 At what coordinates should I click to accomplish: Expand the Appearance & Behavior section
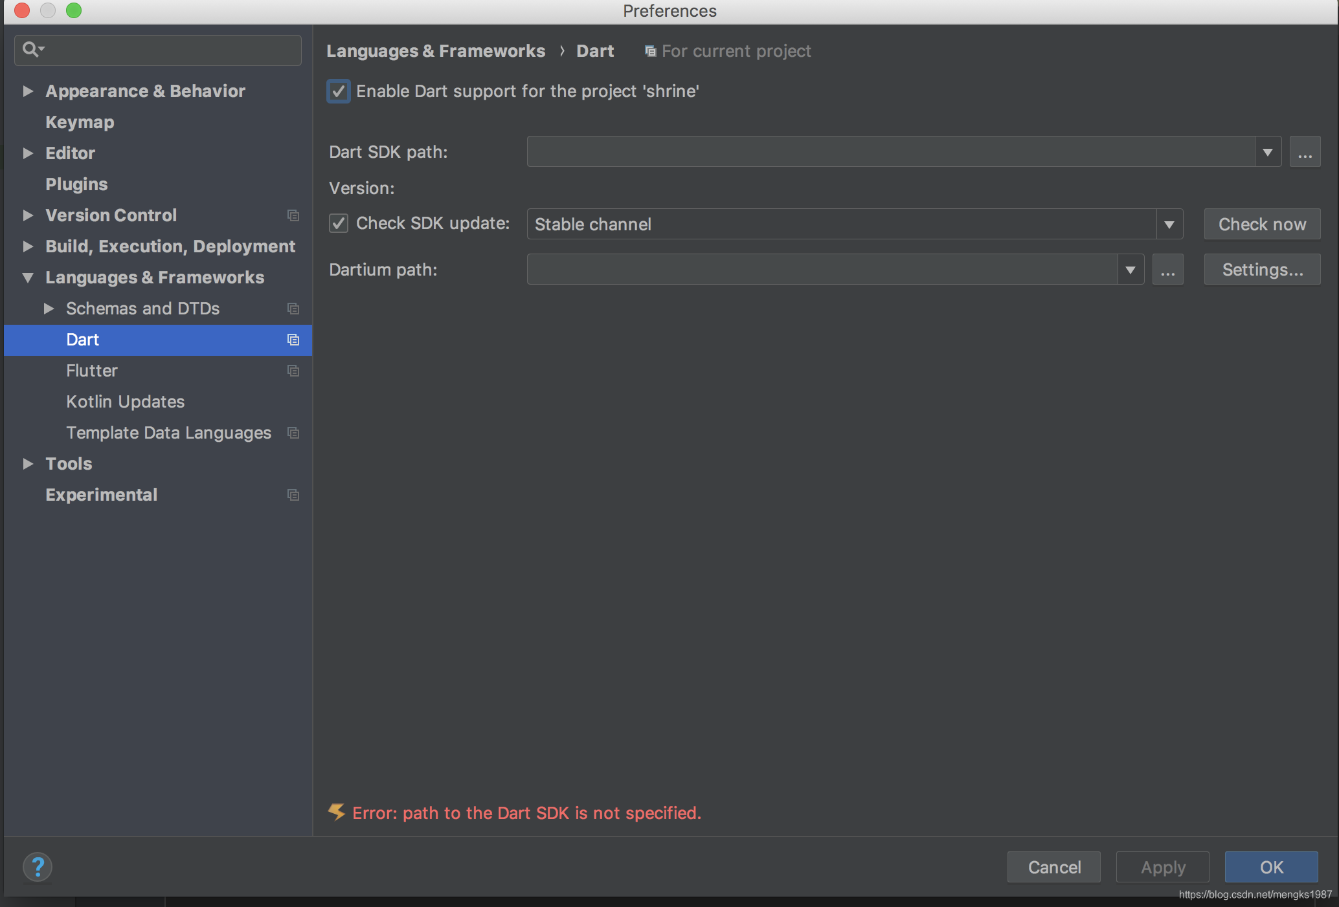[27, 90]
